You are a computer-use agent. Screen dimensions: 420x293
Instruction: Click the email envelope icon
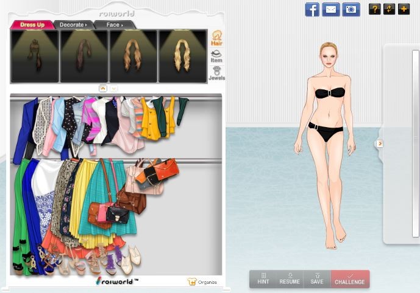point(330,9)
